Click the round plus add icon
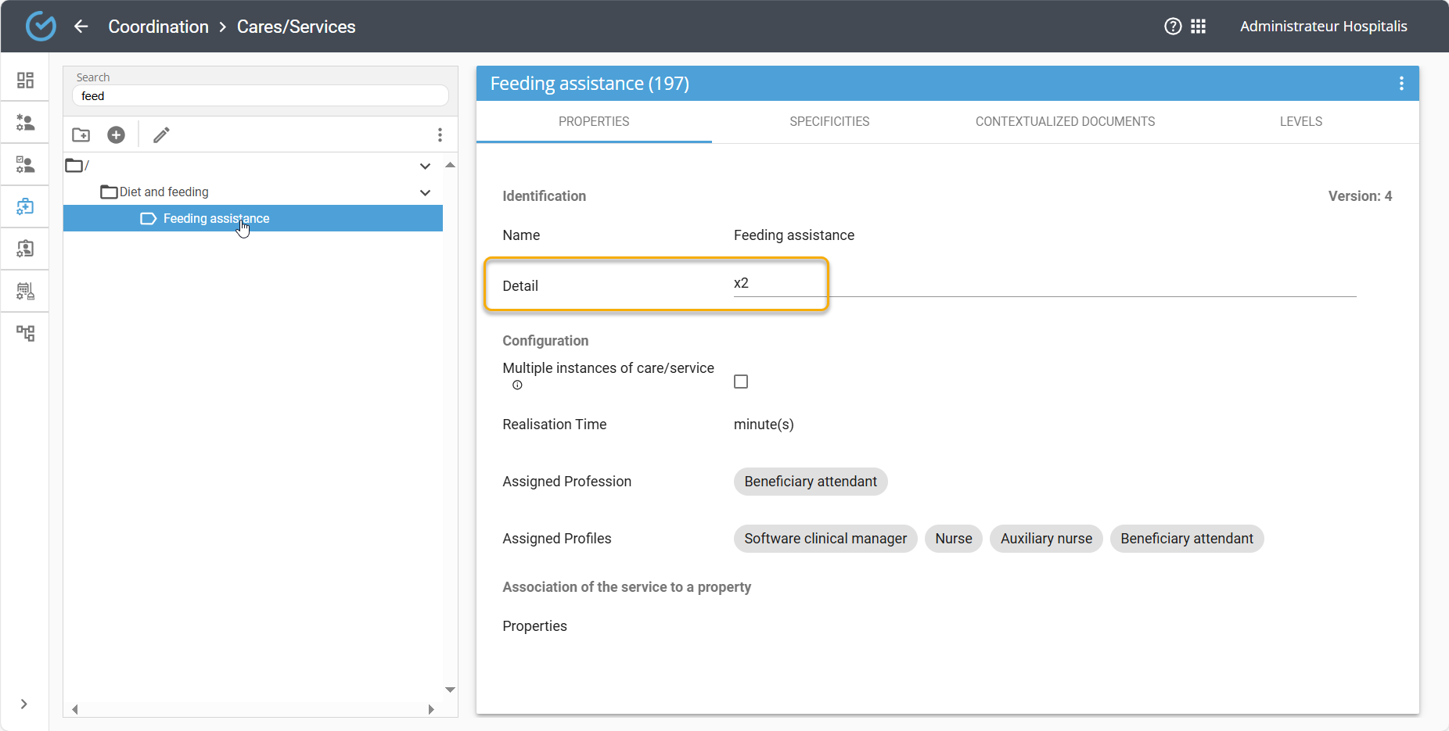The height and width of the screenshot is (731, 1449). [x=116, y=135]
